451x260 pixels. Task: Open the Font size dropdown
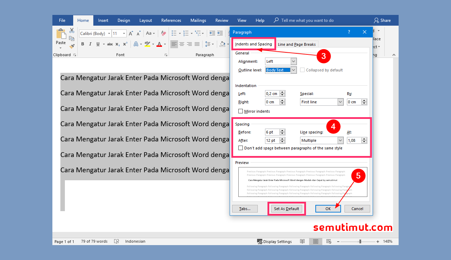(124, 34)
